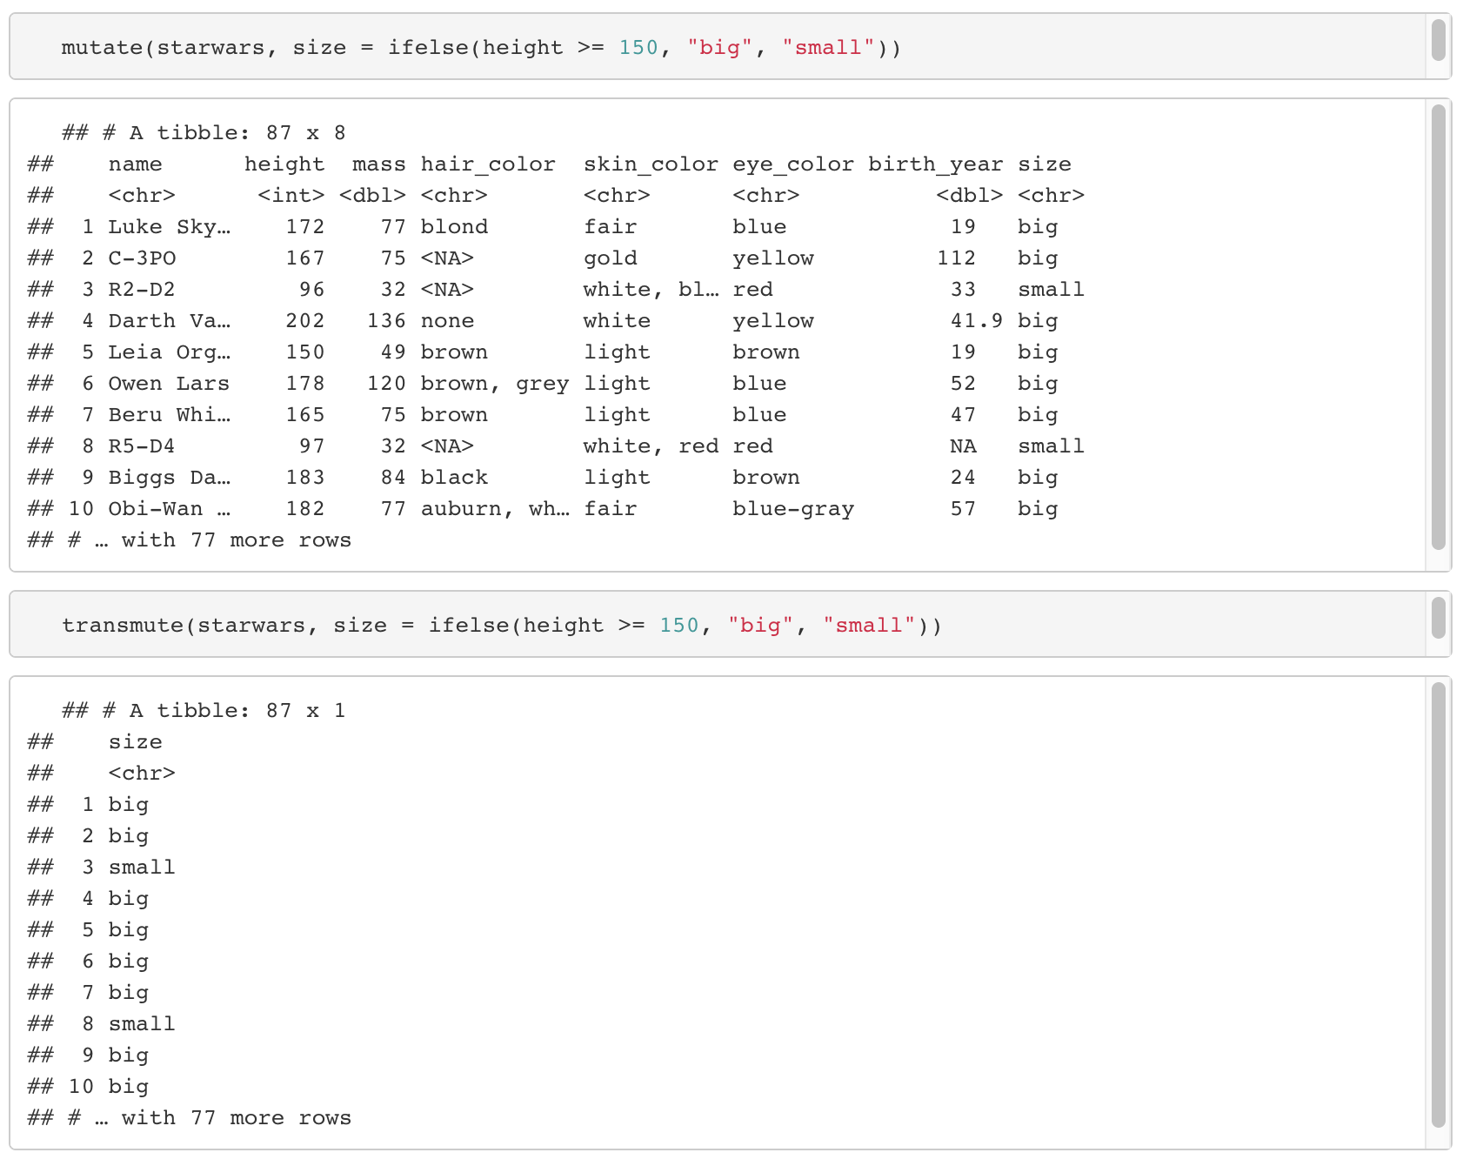This screenshot has height=1166, width=1463.
Task: Click the <chr> type label in the transmute output
Action: 142,773
